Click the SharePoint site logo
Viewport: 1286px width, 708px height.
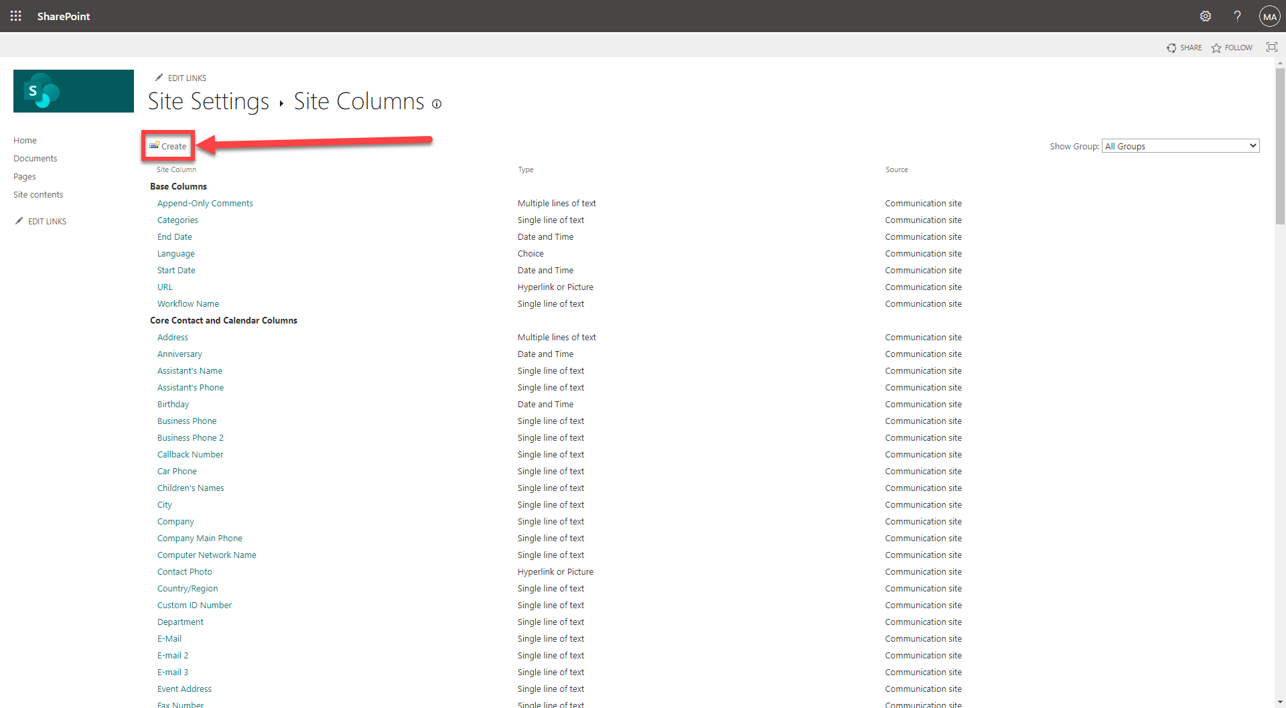74,91
